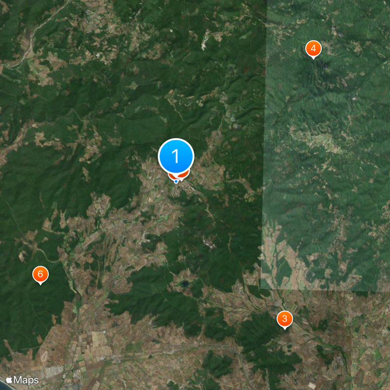The width and height of the screenshot is (390, 390).
Task: Select the hidden orange pin right of pin 1's tip
Action: point(185,175)
